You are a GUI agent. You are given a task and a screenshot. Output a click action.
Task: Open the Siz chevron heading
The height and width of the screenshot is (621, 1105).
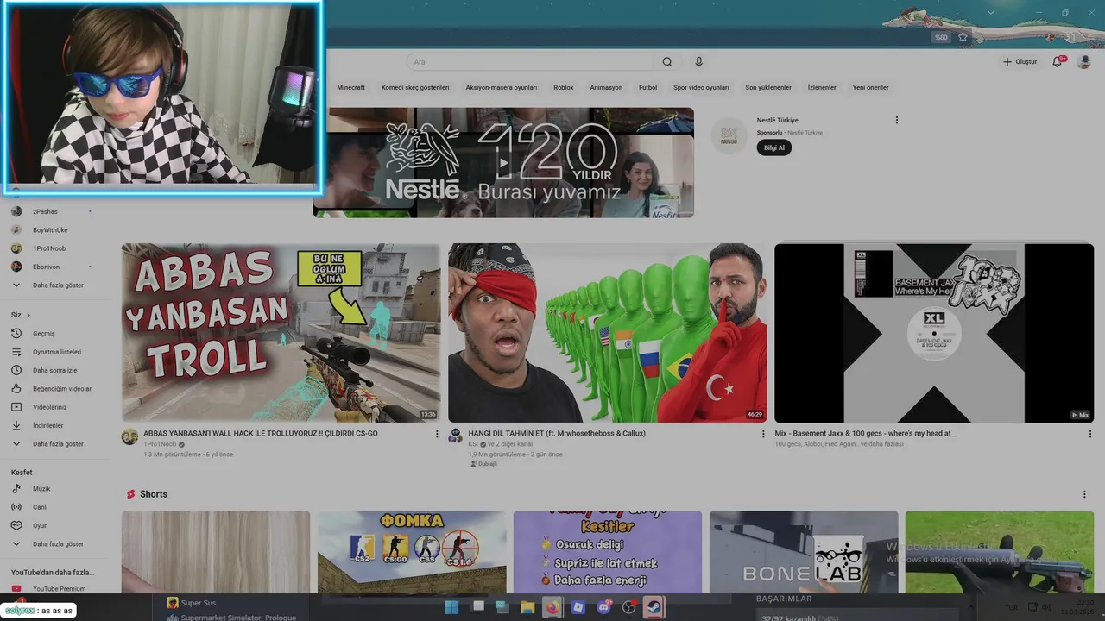pyautogui.click(x=21, y=315)
